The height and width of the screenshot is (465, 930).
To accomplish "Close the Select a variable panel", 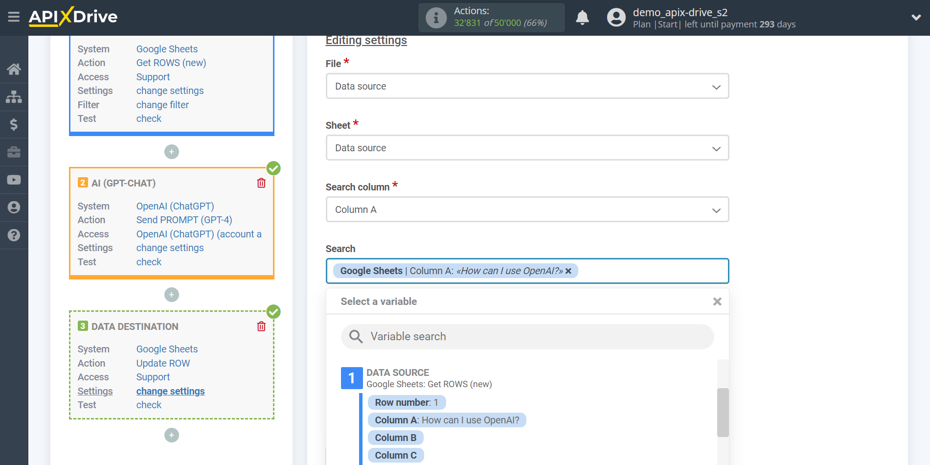I will click(x=717, y=302).
